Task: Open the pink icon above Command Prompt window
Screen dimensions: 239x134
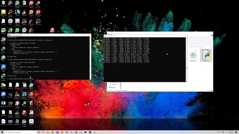Action: tap(52, 30)
